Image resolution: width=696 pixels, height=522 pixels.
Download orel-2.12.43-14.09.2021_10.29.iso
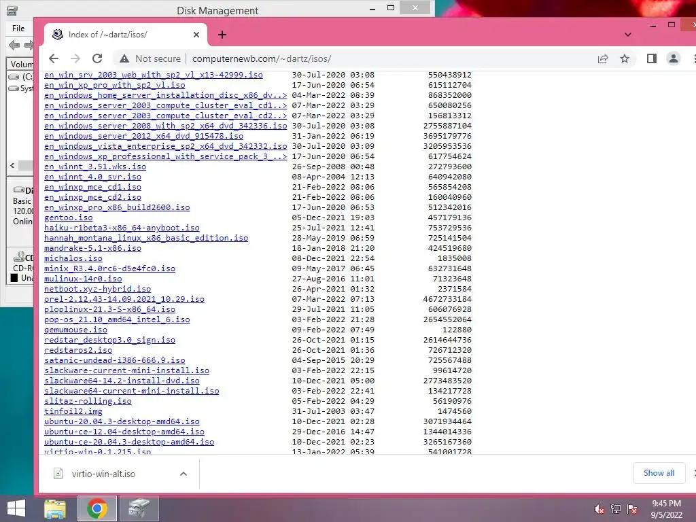tap(124, 299)
